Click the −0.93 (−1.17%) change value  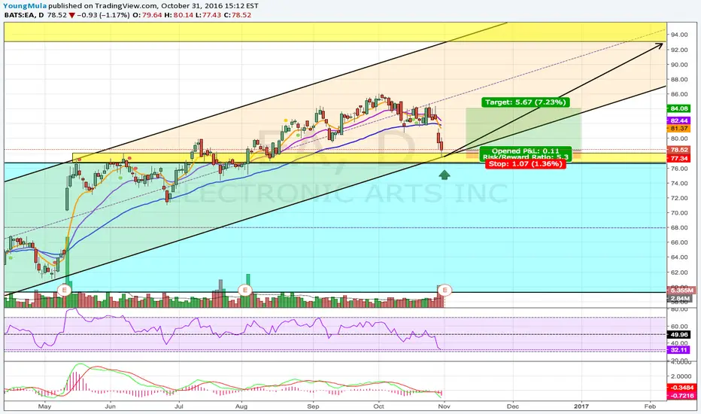[103, 15]
